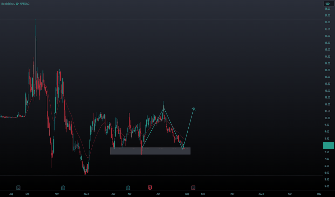Click the 13.00 price axis label
Viewport: 335px width, 197px height.
click(x=327, y=77)
